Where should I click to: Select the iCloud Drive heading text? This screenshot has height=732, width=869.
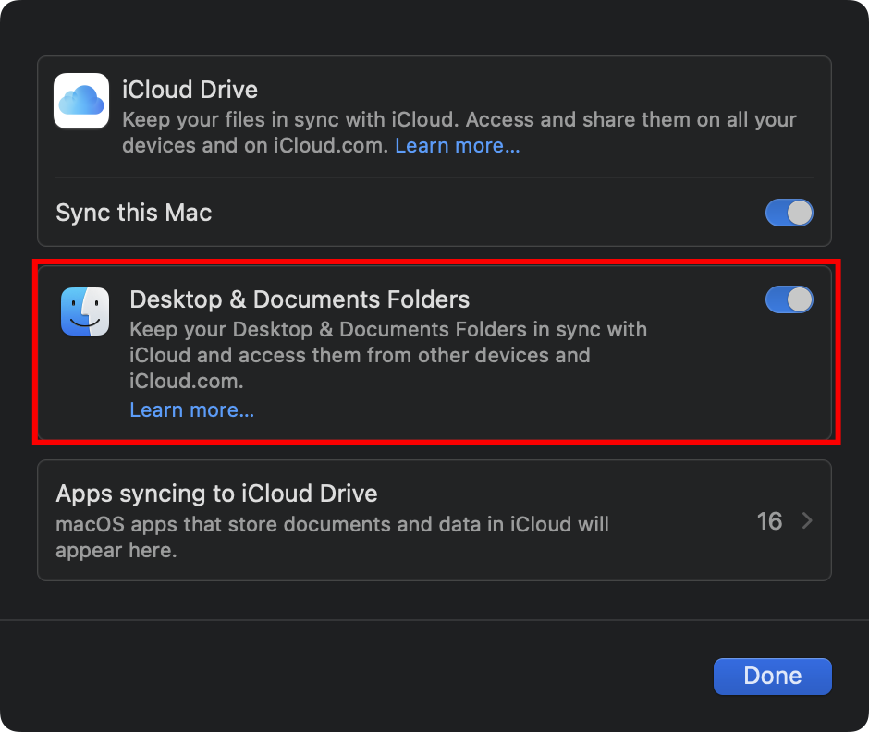(190, 90)
